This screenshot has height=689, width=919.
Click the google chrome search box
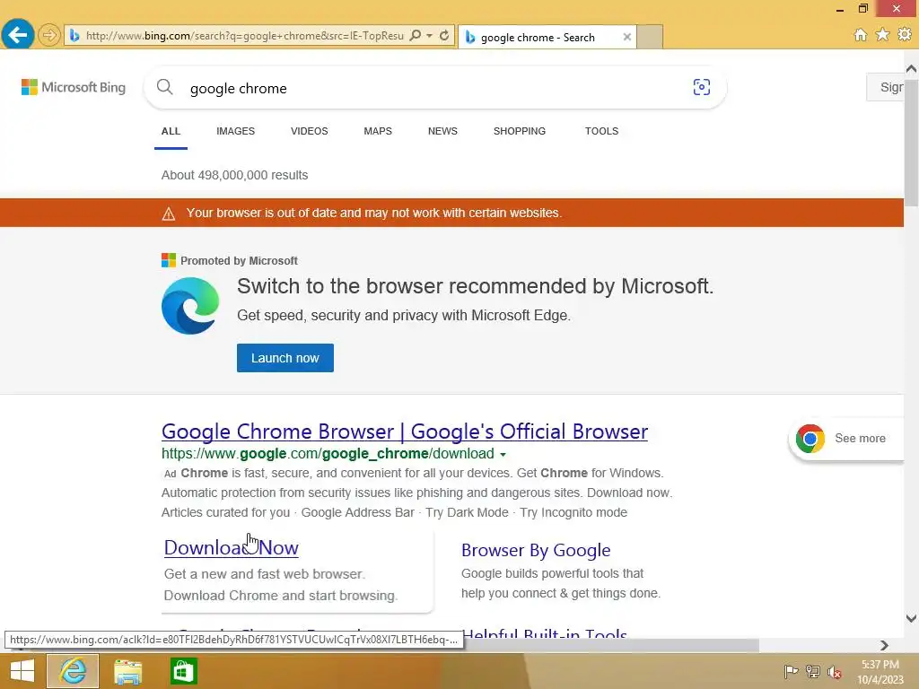435,88
